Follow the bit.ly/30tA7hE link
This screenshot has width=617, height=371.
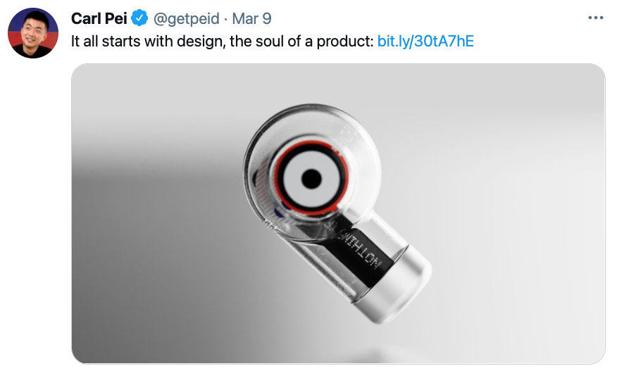[x=425, y=41]
